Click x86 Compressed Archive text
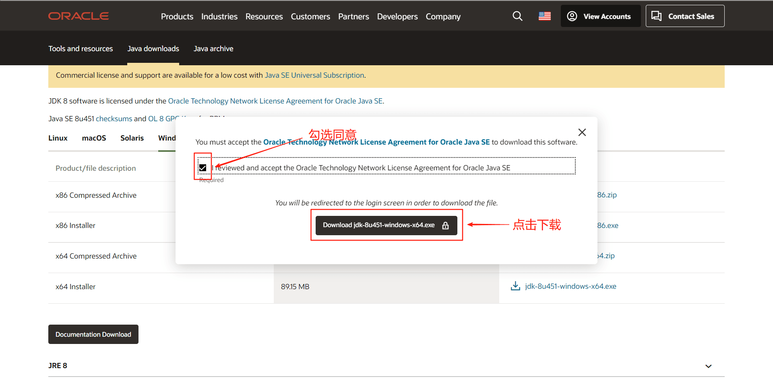Viewport: 773px width, 379px height. click(x=96, y=195)
